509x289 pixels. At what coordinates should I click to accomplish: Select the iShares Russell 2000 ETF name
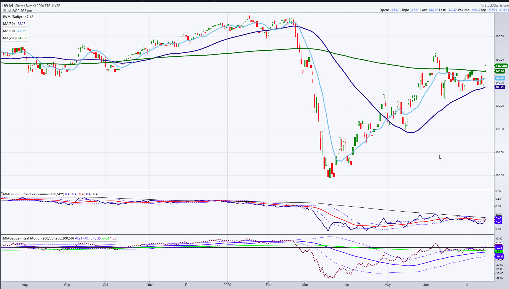[x=32, y=6]
